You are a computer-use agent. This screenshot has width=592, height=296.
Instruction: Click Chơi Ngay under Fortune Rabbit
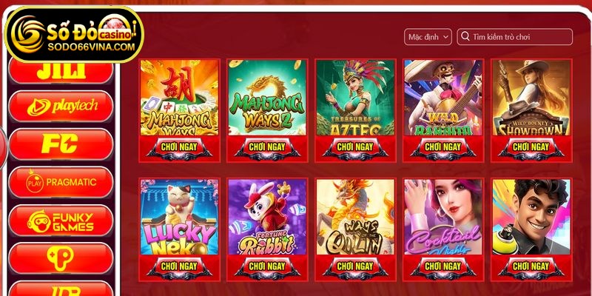pyautogui.click(x=267, y=266)
